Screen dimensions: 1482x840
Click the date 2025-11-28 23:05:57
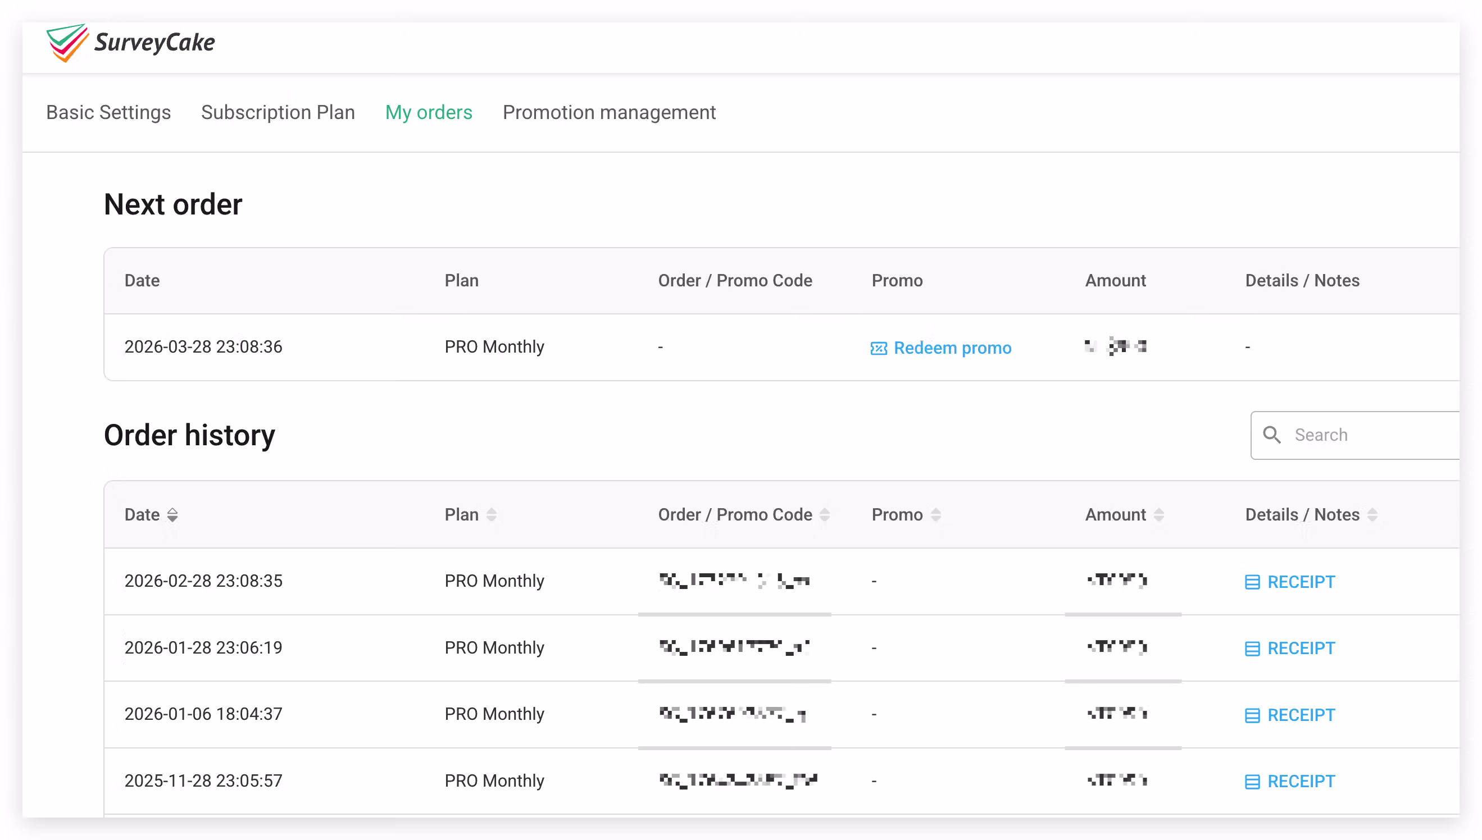pyautogui.click(x=203, y=780)
